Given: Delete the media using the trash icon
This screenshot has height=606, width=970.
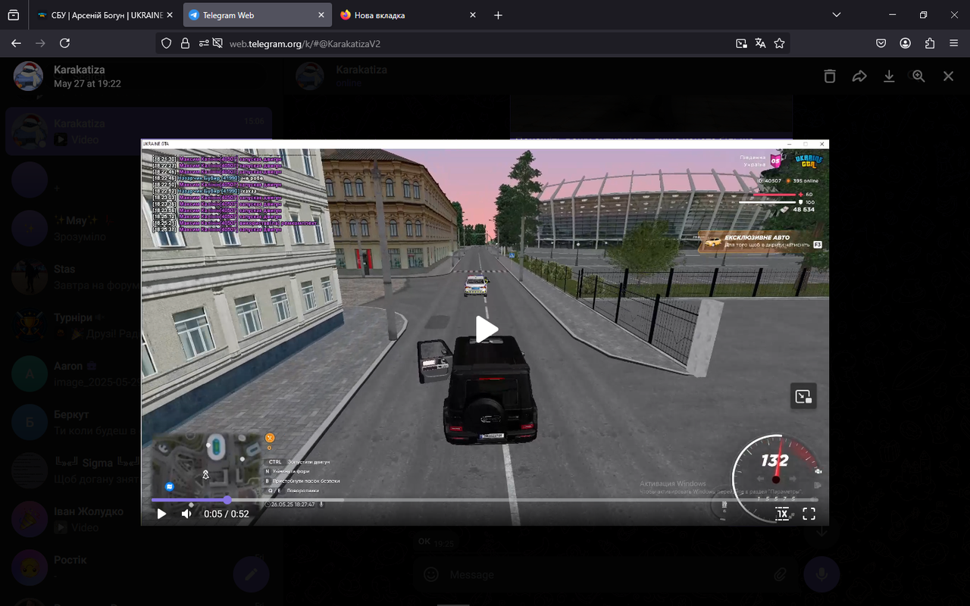Looking at the screenshot, I should tap(830, 76).
